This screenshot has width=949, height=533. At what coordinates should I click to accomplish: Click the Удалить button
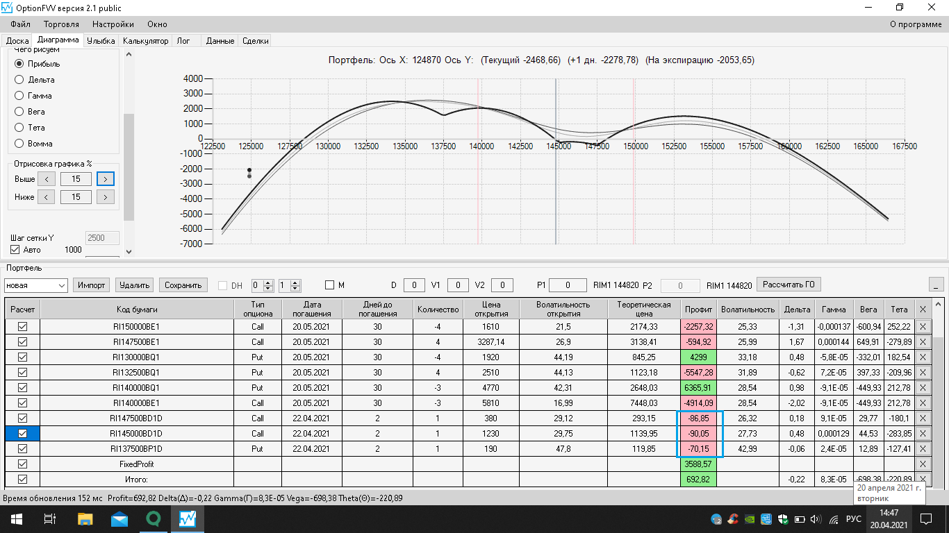pos(134,285)
